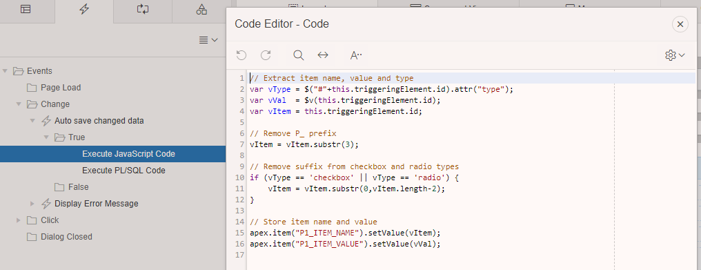The height and width of the screenshot is (270, 701).
Task: Collapse the True branch node
Action: (47, 137)
